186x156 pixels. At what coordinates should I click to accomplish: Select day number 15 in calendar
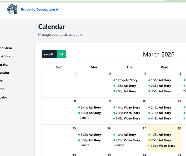(74, 128)
